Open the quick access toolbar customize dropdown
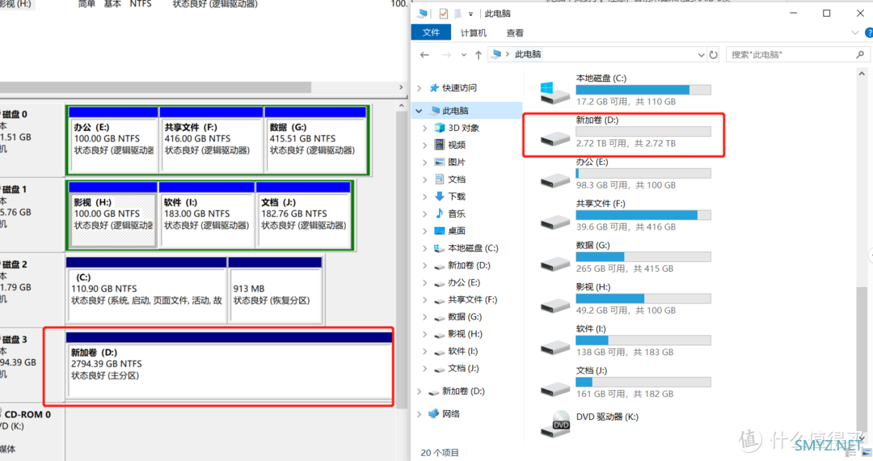Screen dimensions: 873x461 pyautogui.click(x=470, y=14)
